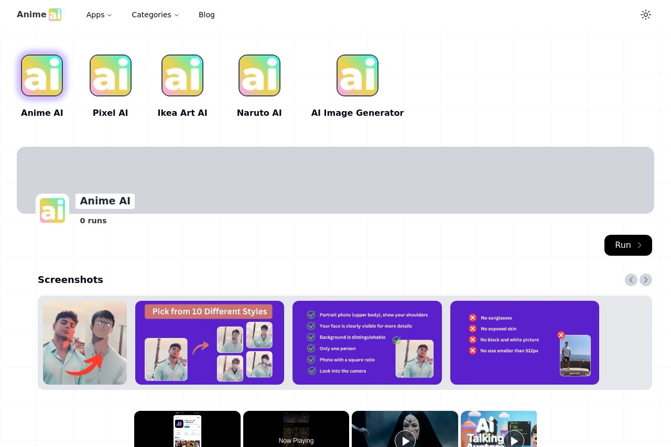This screenshot has width=671, height=447.
Task: Open the Anime AI app icon
Action: (x=42, y=75)
